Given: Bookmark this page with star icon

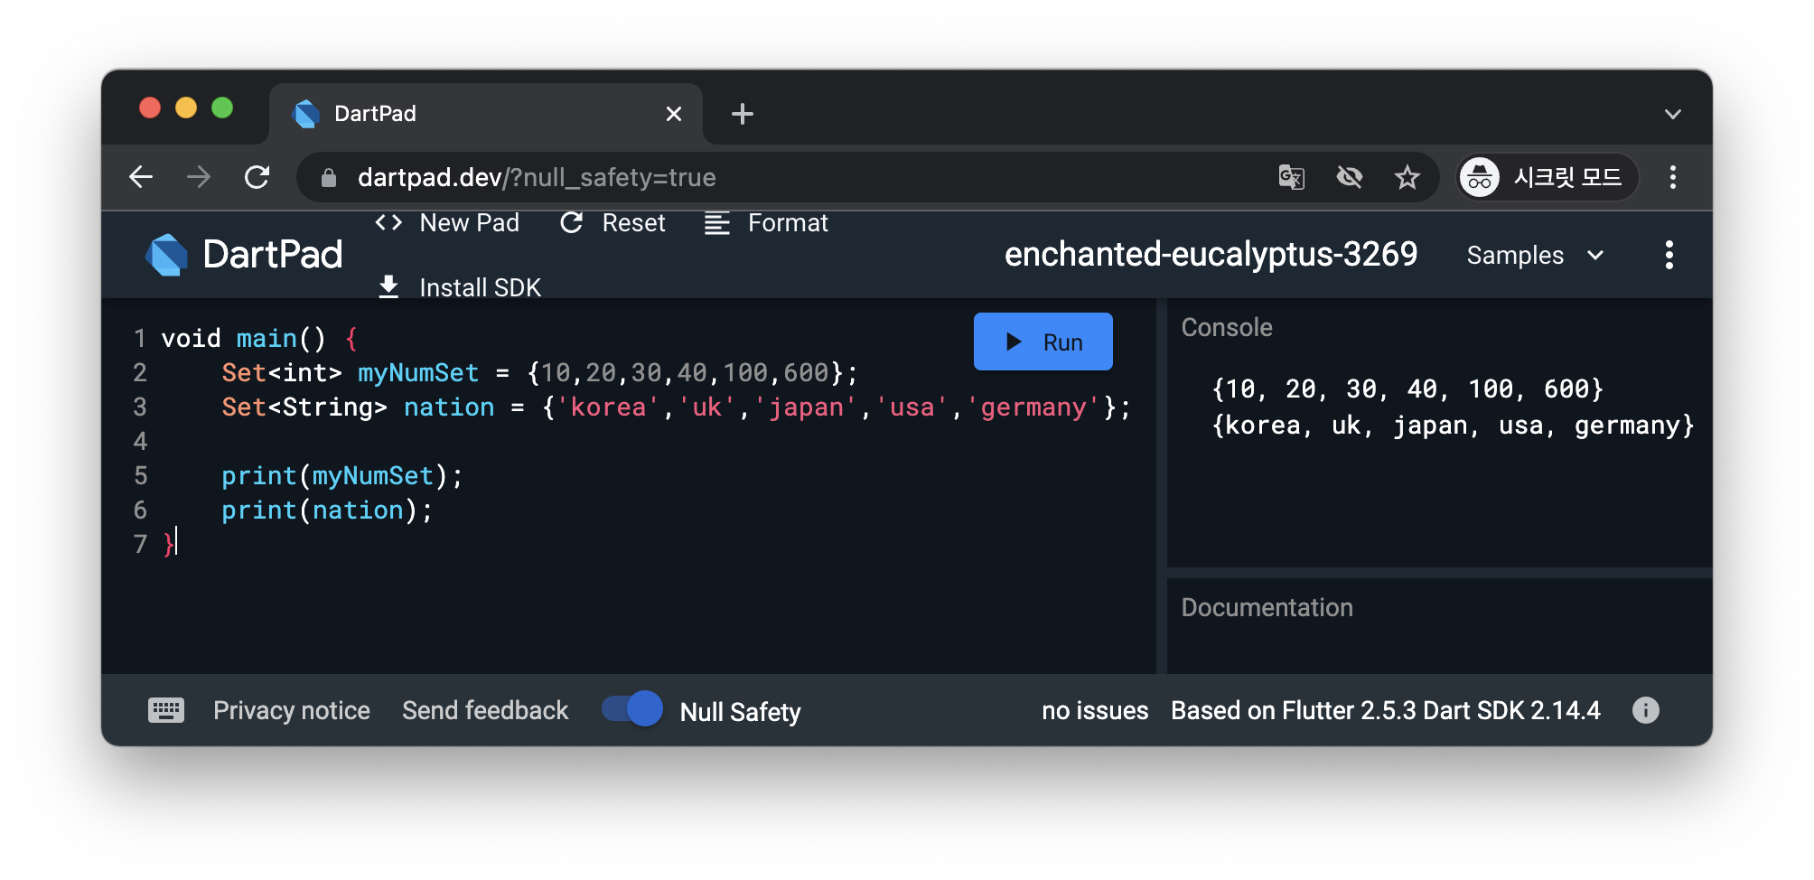Looking at the screenshot, I should click(1407, 177).
